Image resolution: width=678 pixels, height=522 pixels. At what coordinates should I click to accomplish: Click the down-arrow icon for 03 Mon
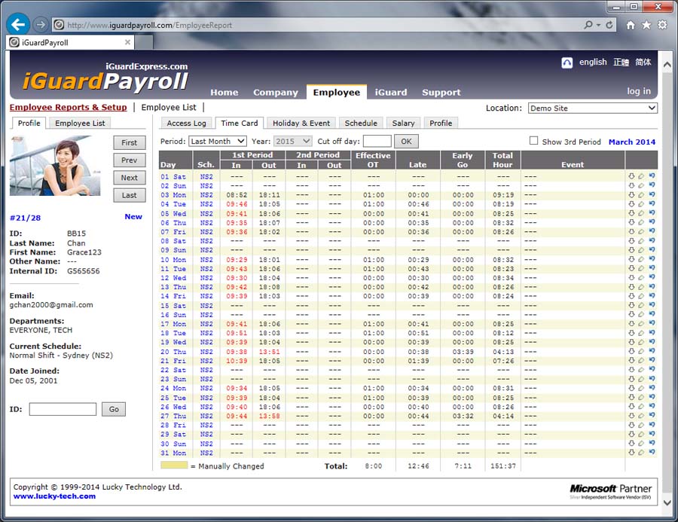(x=631, y=195)
